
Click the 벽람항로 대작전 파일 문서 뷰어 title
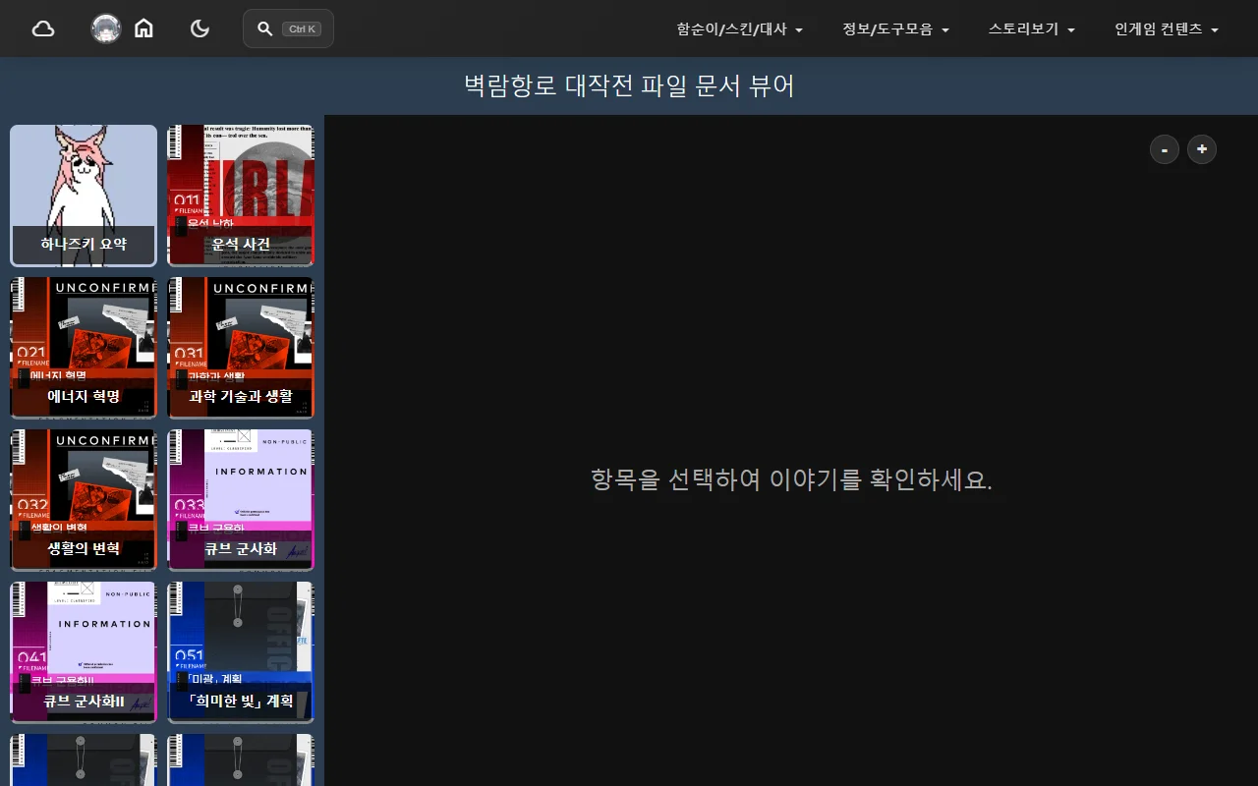629,86
